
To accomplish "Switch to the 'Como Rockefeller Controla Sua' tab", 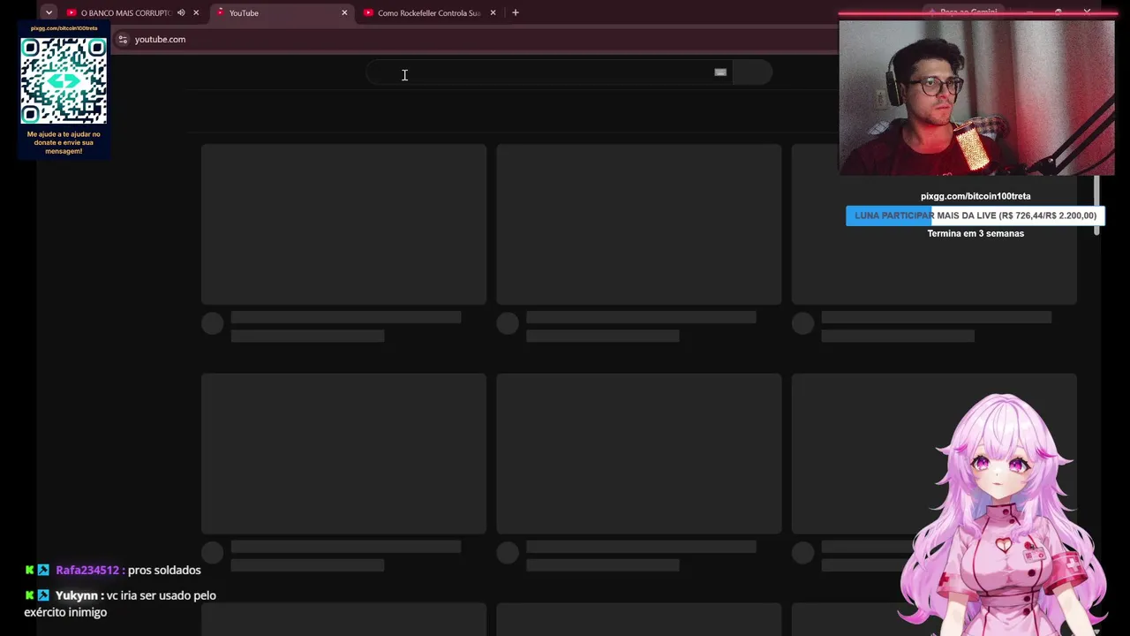I will (x=429, y=13).
